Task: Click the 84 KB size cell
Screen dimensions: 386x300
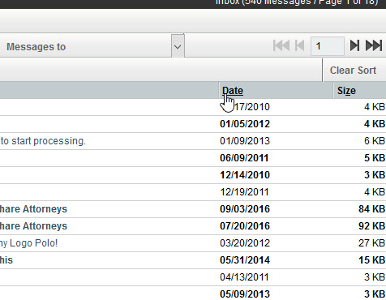Action: pyautogui.click(x=371, y=209)
